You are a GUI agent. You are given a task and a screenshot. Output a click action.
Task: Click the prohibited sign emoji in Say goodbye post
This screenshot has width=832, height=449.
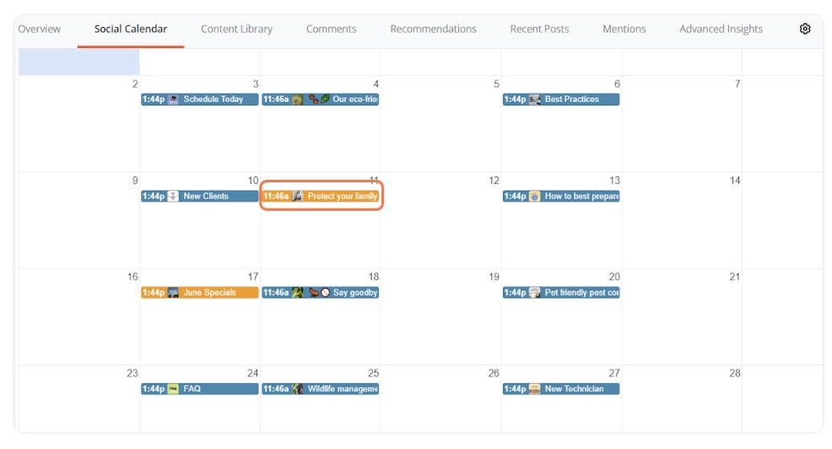[325, 292]
